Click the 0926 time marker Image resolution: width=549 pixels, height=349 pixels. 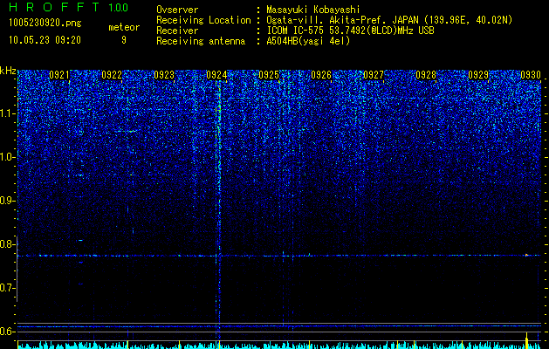(321, 75)
